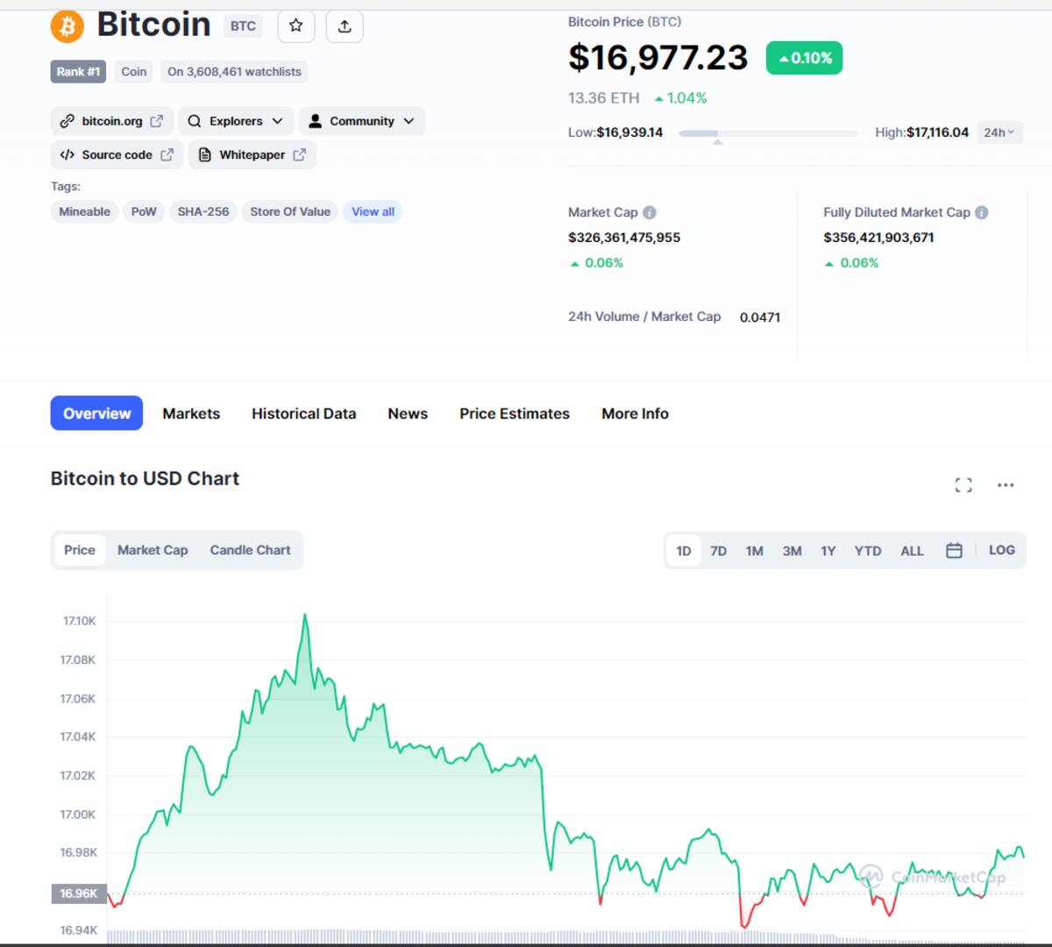Open the 24h low/high period dropdown

click(999, 132)
